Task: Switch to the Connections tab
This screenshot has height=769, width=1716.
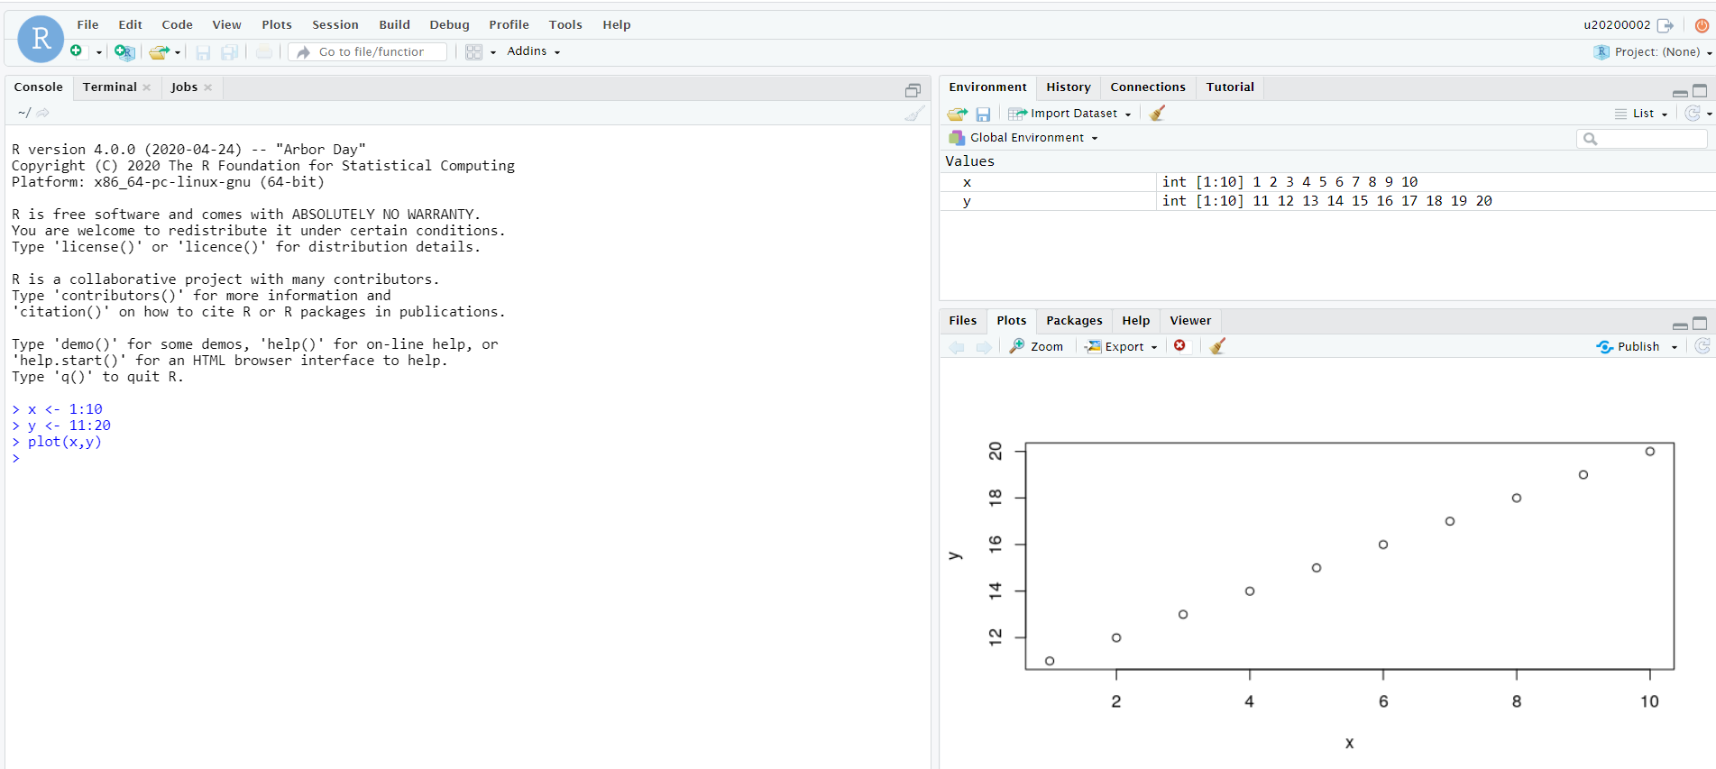Action: pyautogui.click(x=1148, y=87)
